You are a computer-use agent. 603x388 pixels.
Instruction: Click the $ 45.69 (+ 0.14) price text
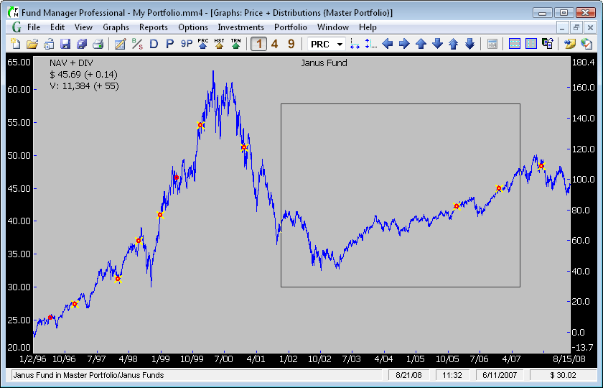pos(83,74)
